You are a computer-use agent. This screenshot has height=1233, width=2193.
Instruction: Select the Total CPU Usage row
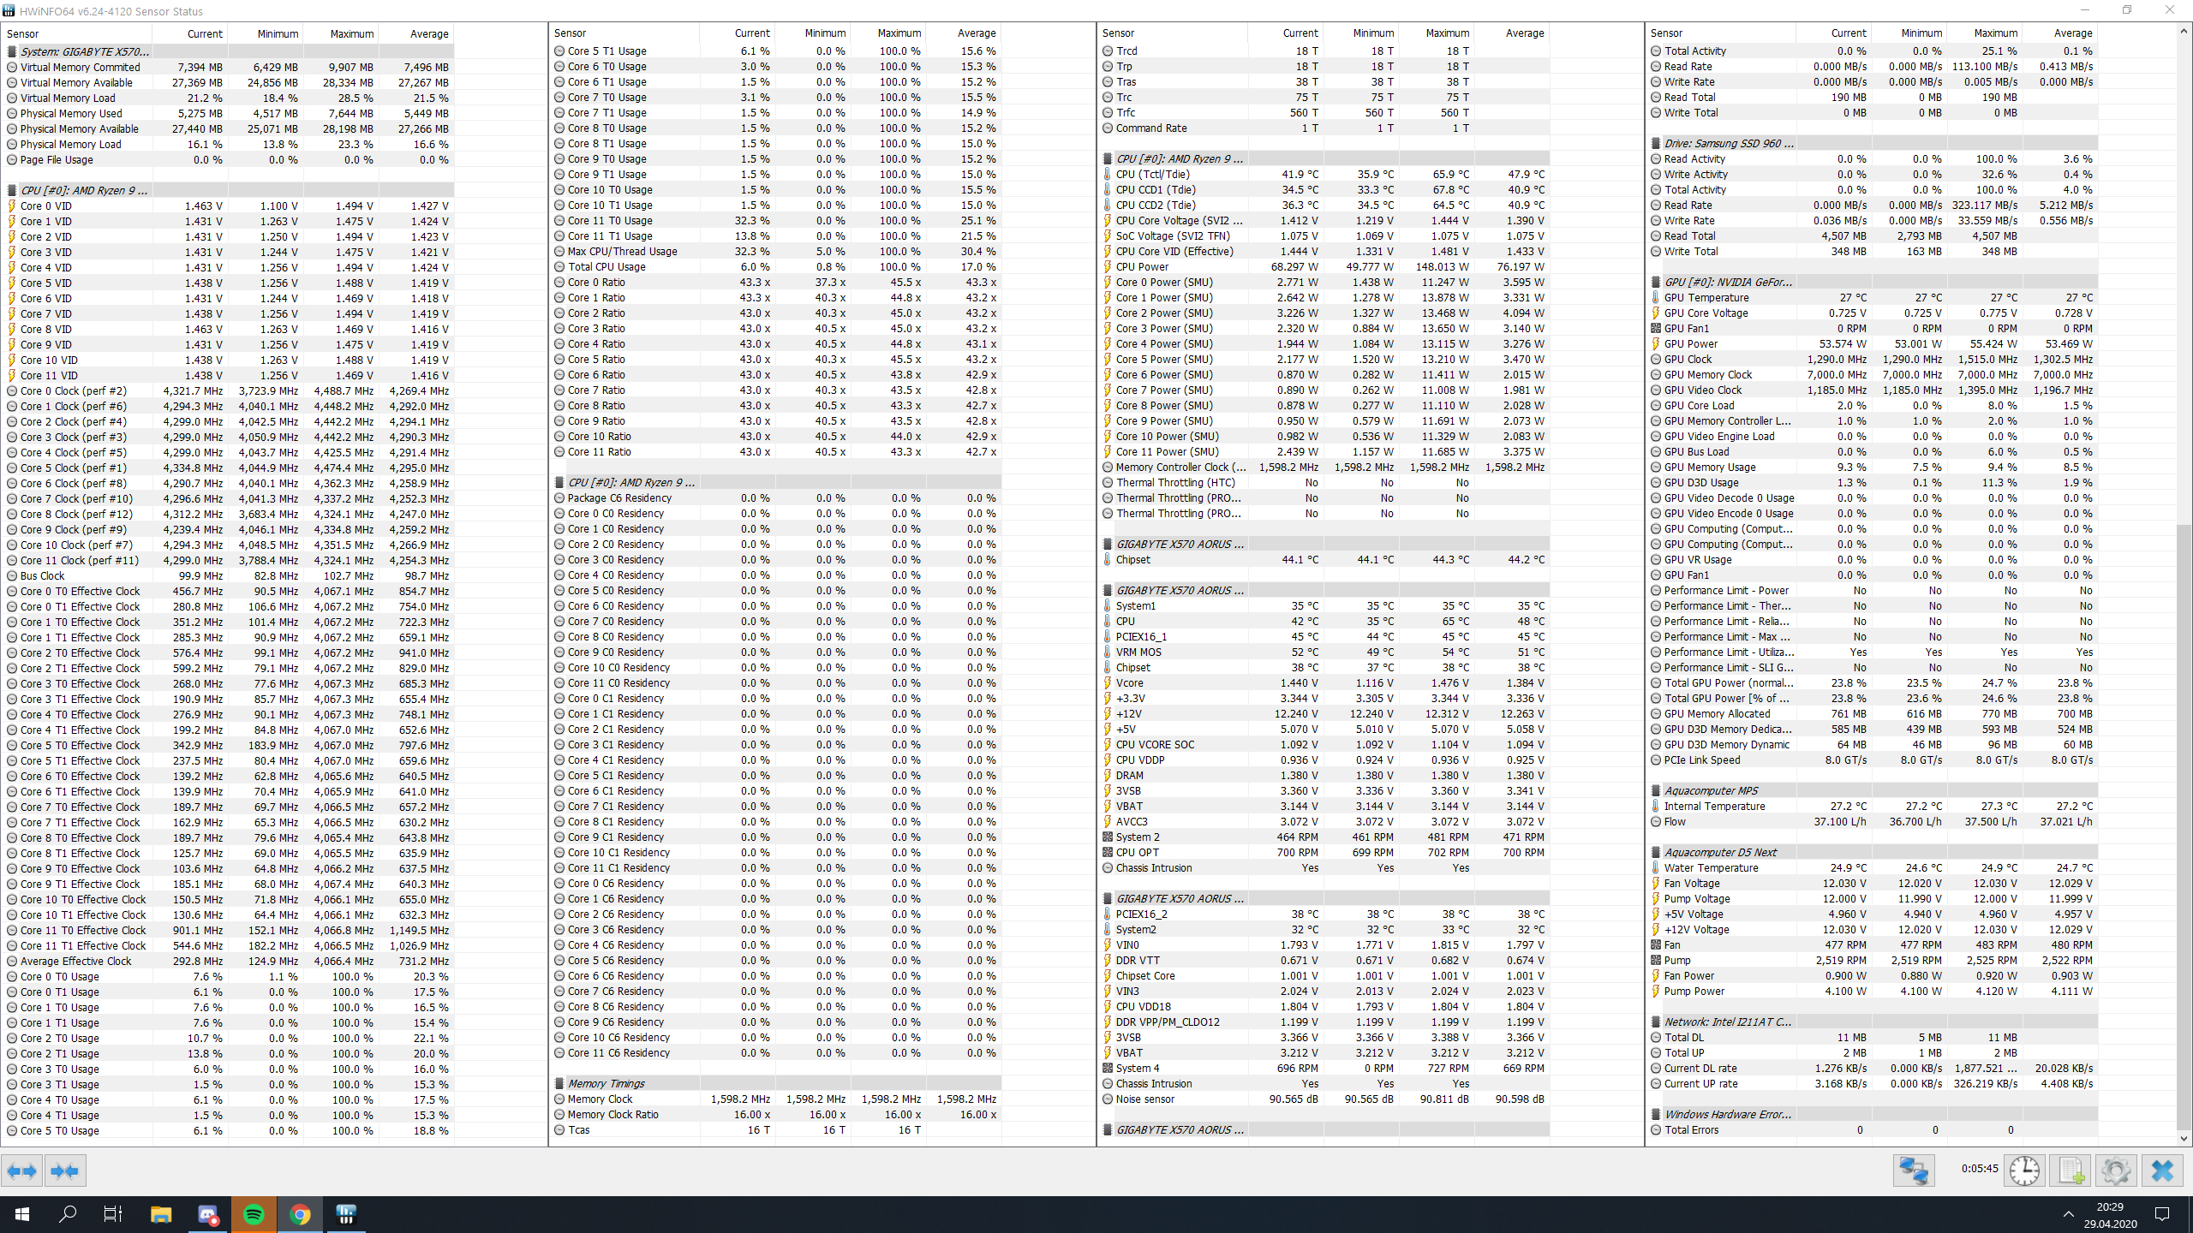pos(607,266)
